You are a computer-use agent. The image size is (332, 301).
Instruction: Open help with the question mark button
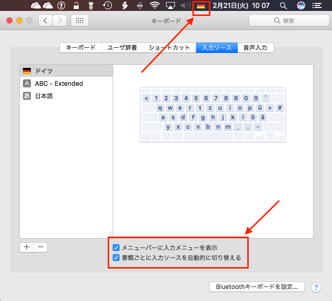click(316, 287)
